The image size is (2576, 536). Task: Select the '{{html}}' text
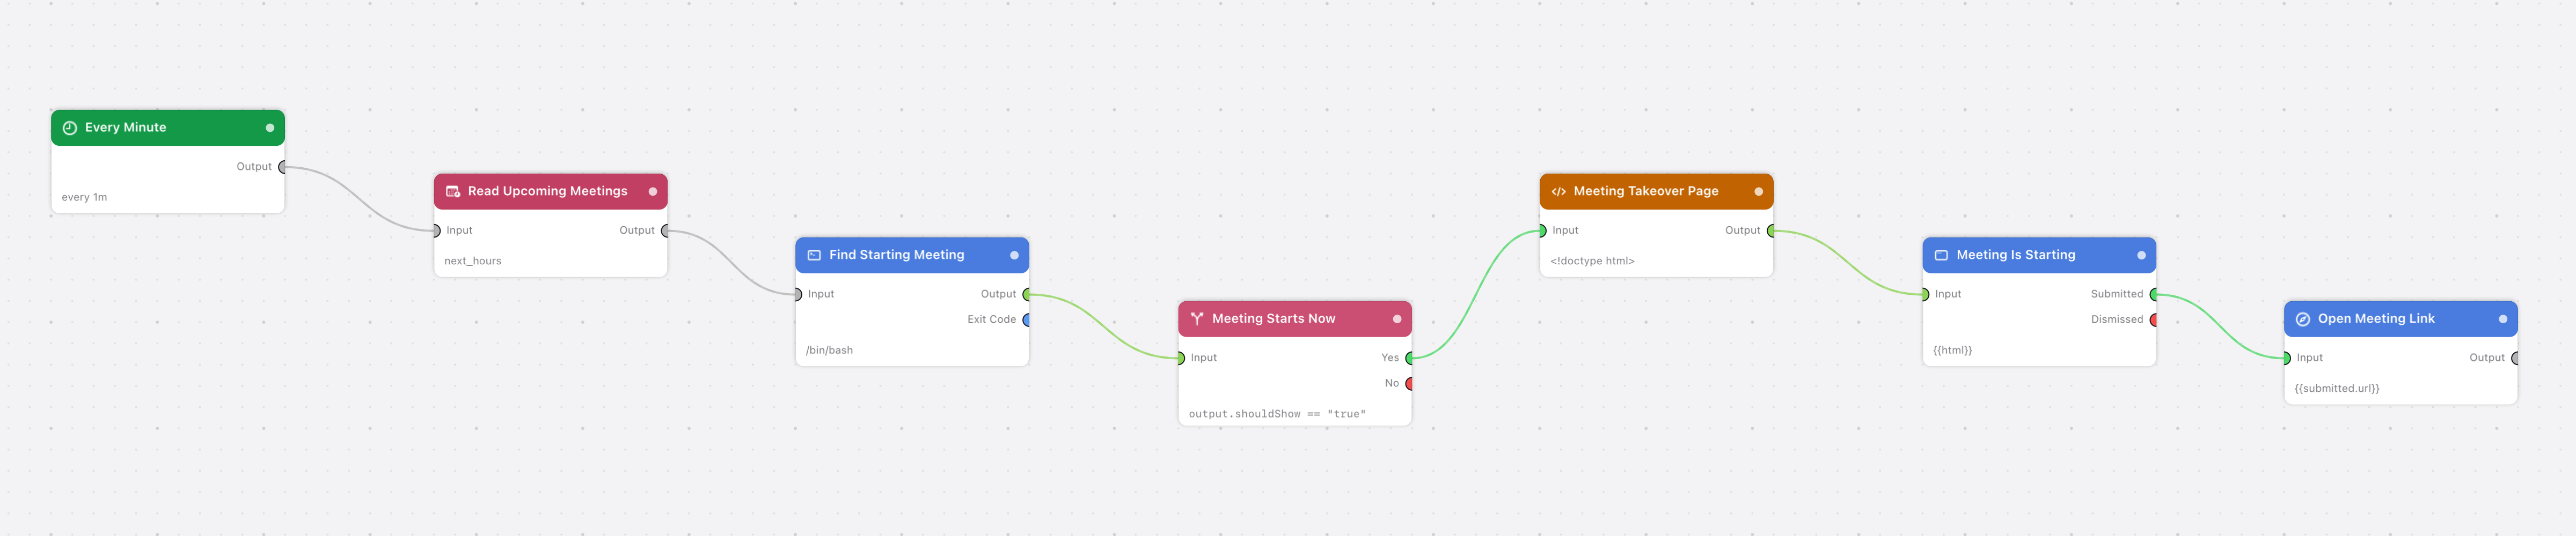(x=1952, y=351)
